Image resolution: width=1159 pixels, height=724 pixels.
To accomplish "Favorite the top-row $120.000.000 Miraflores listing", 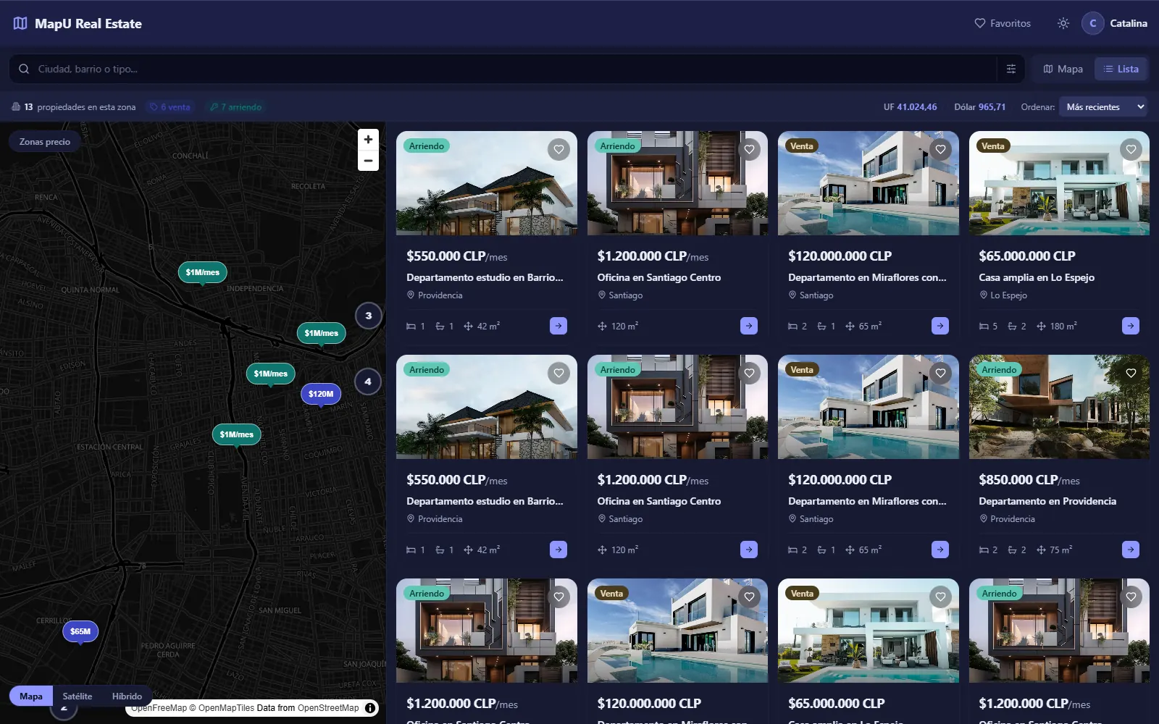I will 940,150.
